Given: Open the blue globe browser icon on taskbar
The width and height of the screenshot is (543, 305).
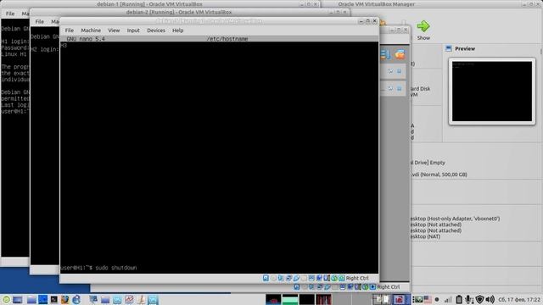Looking at the screenshot, I should point(76,299).
